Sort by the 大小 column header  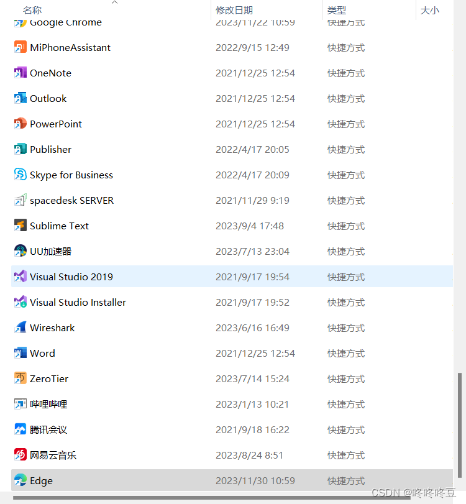click(x=430, y=11)
